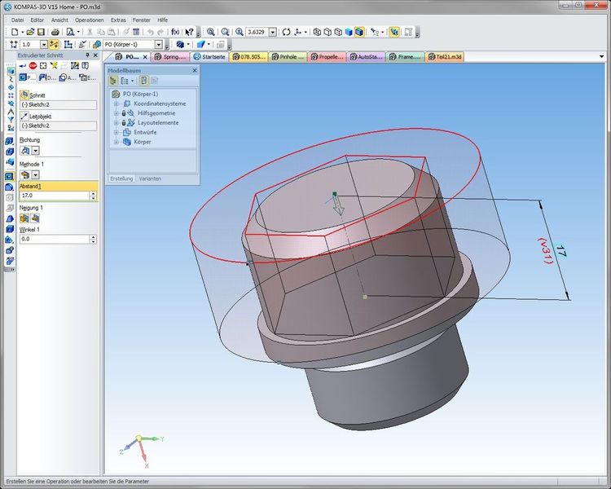
Task: Click the Save icon in the main toolbar
Action: click(41, 32)
